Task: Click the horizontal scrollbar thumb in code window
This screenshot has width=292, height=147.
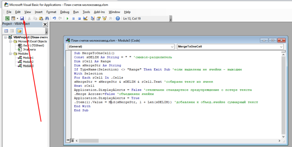Action: (x=89, y=141)
